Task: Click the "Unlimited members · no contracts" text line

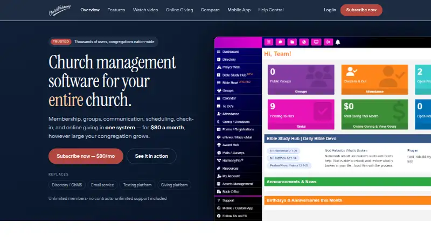Action: pyautogui.click(x=107, y=199)
